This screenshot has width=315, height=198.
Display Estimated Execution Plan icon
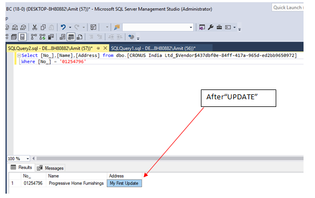[x=34, y=37]
